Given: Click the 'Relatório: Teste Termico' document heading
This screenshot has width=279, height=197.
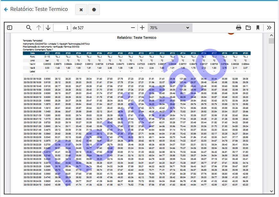Looking at the screenshot, I should (x=136, y=38).
